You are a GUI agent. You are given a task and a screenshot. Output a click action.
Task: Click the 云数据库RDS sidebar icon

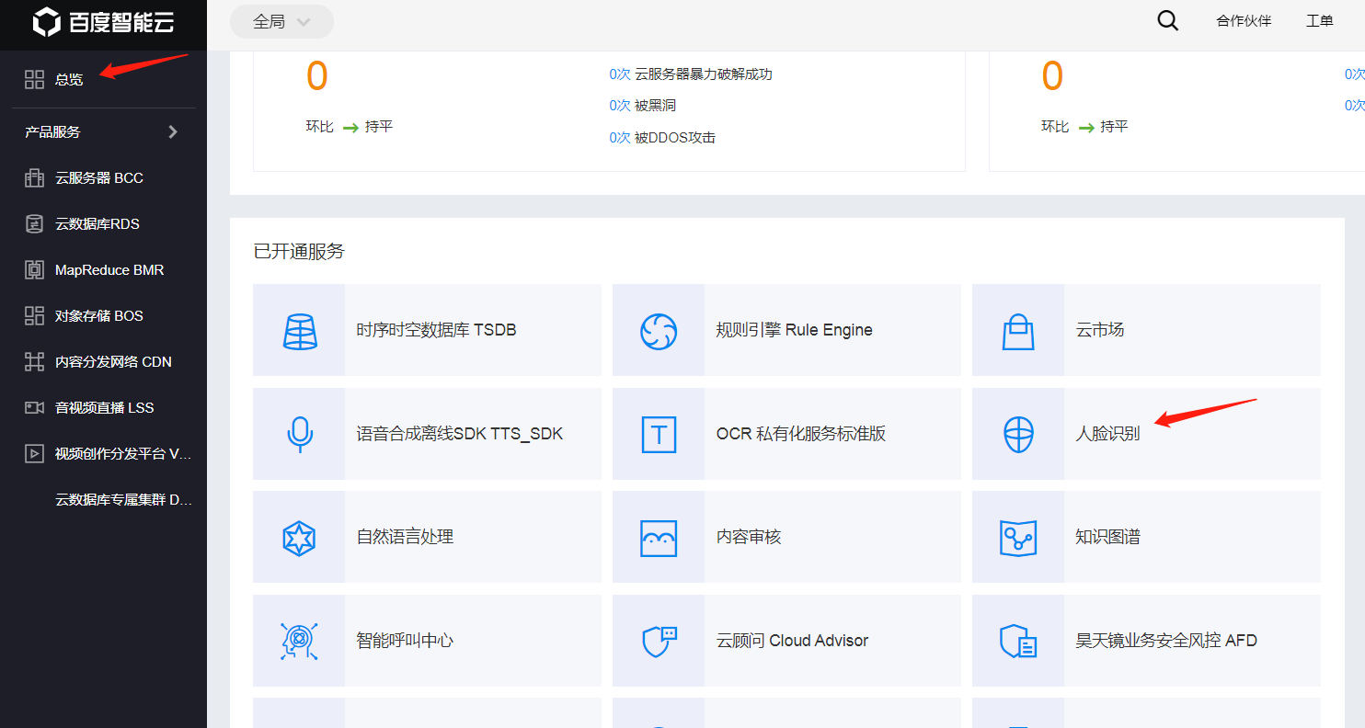coord(34,223)
